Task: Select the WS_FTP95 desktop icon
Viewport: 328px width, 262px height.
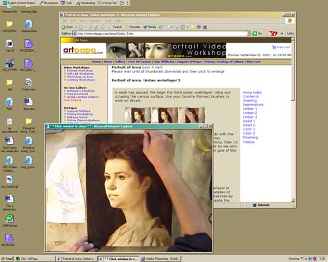Action: (9, 65)
